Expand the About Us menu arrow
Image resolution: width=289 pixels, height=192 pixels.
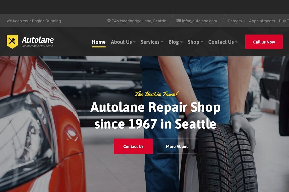(134, 42)
